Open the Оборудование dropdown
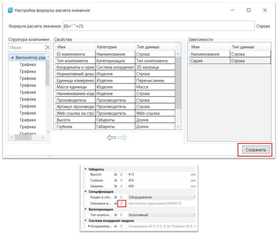 [x=195, y=198]
